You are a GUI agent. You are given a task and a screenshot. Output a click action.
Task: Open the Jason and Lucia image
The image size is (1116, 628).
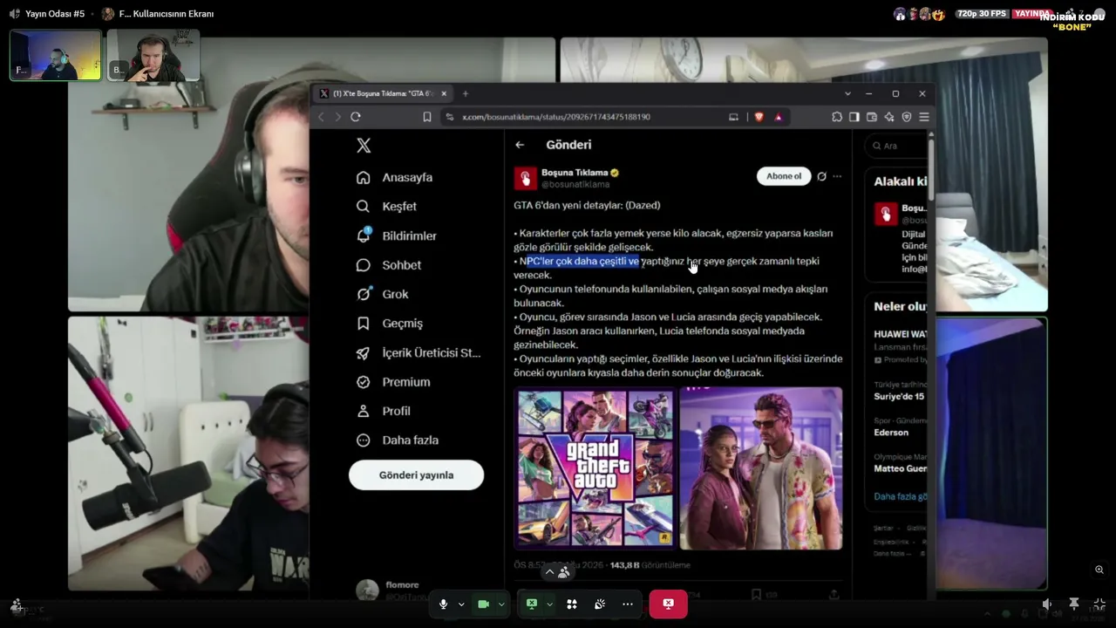click(x=761, y=468)
